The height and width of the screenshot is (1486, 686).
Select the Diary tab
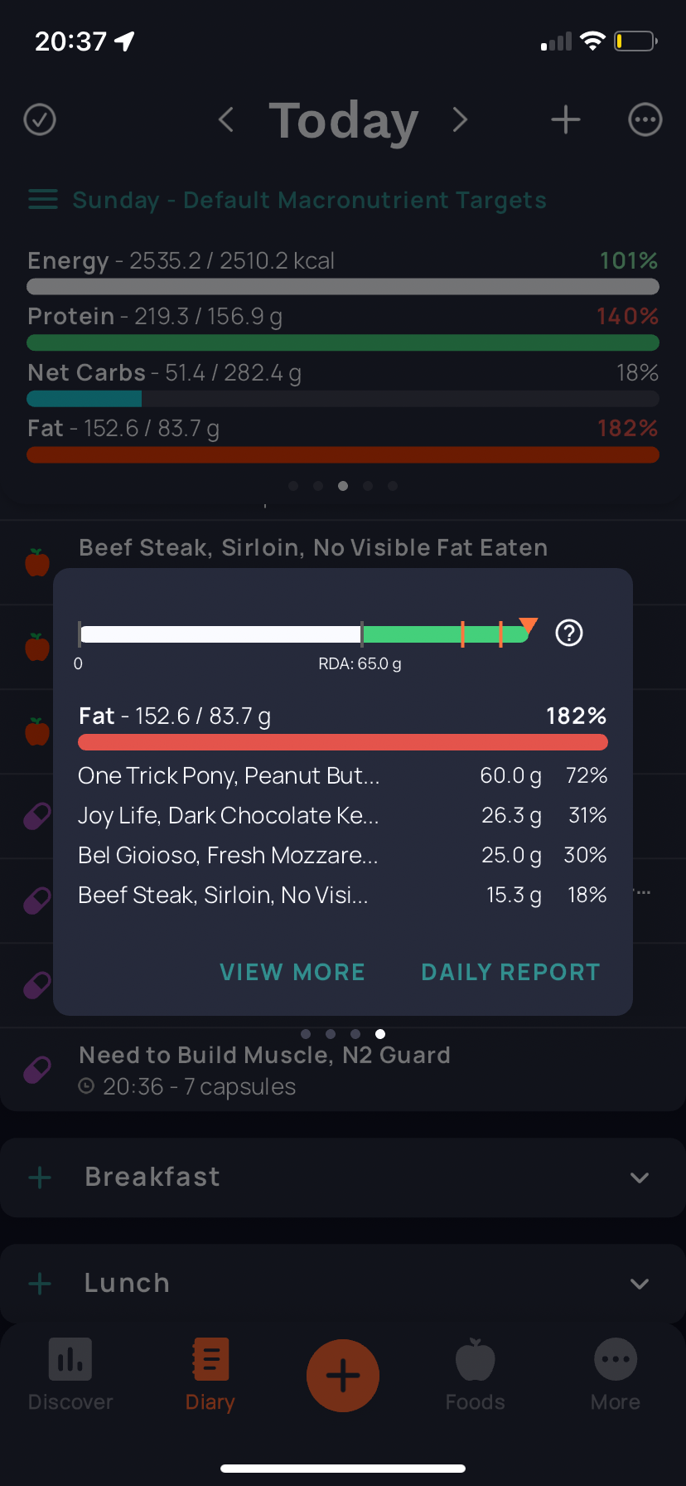point(210,1375)
